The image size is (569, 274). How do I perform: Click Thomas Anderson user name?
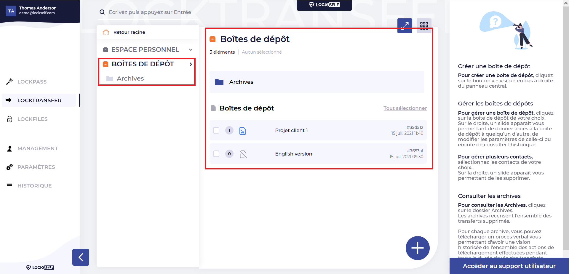click(38, 8)
